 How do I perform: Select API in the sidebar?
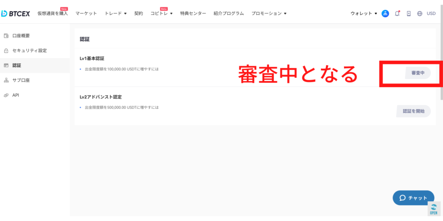(35, 95)
